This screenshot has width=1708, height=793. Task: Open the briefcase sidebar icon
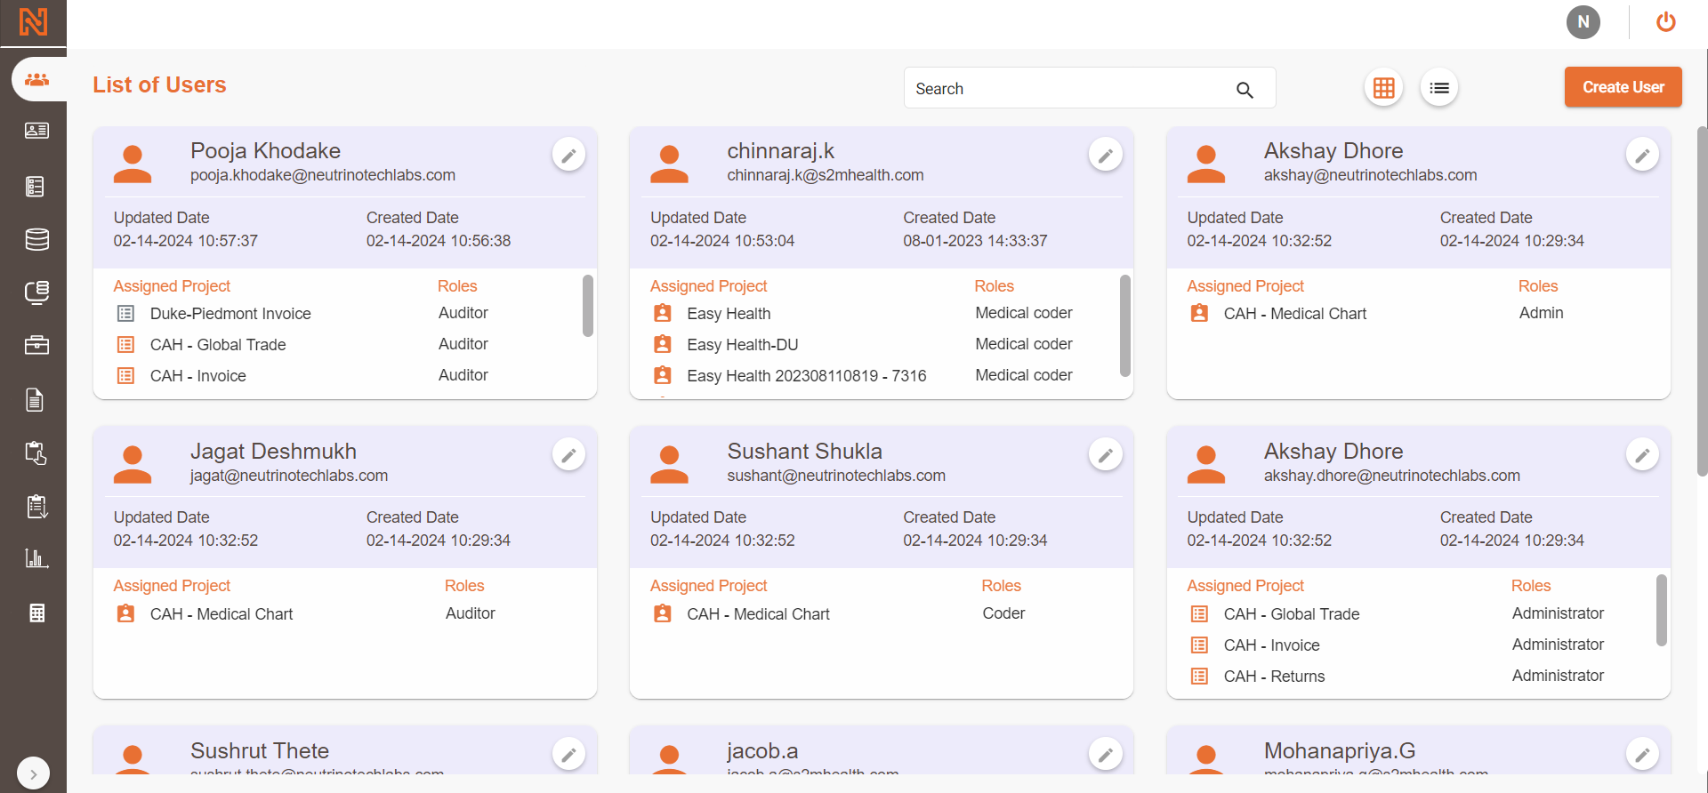click(36, 345)
